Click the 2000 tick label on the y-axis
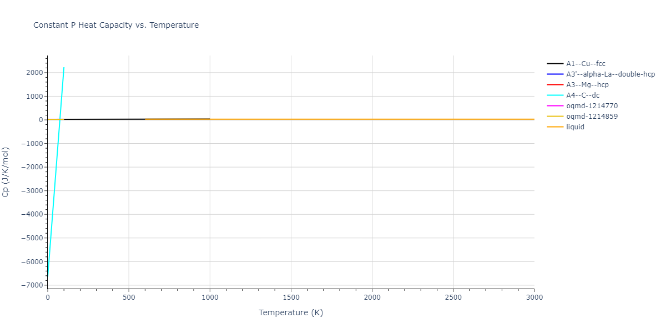 pyautogui.click(x=34, y=73)
